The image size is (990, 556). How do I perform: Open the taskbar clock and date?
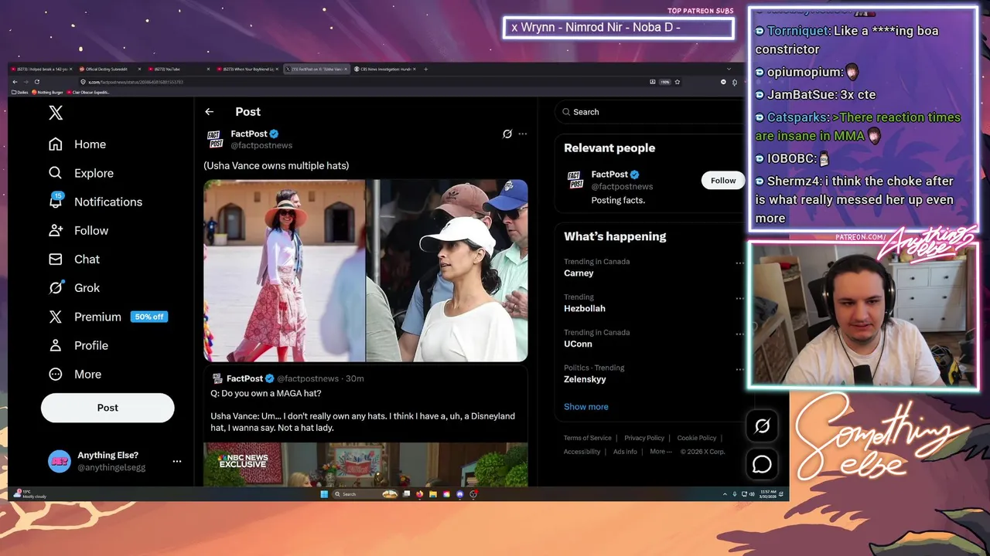(769, 494)
